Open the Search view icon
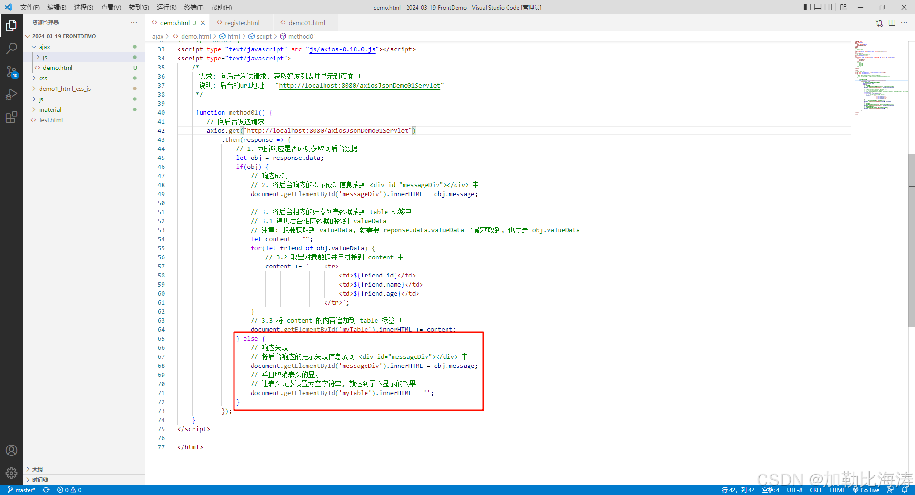 click(11, 49)
